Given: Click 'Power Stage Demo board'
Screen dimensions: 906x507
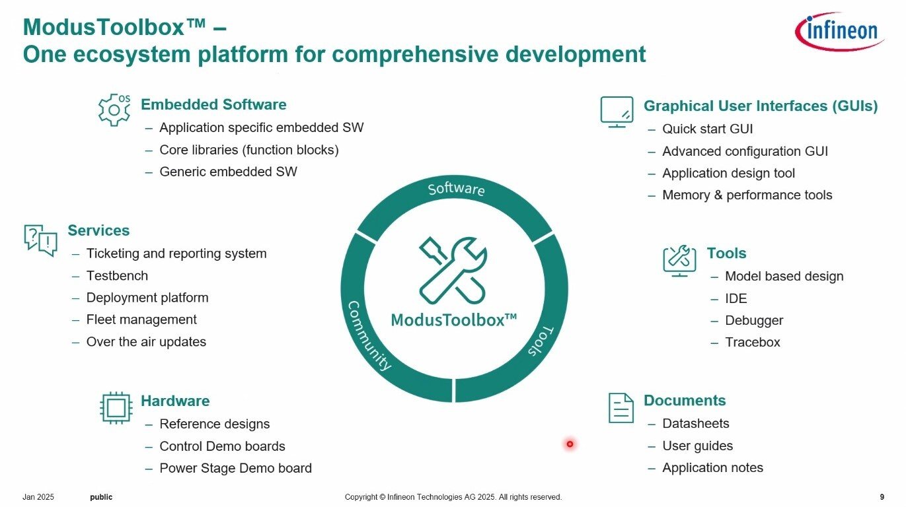Looking at the screenshot, I should 235,468.
